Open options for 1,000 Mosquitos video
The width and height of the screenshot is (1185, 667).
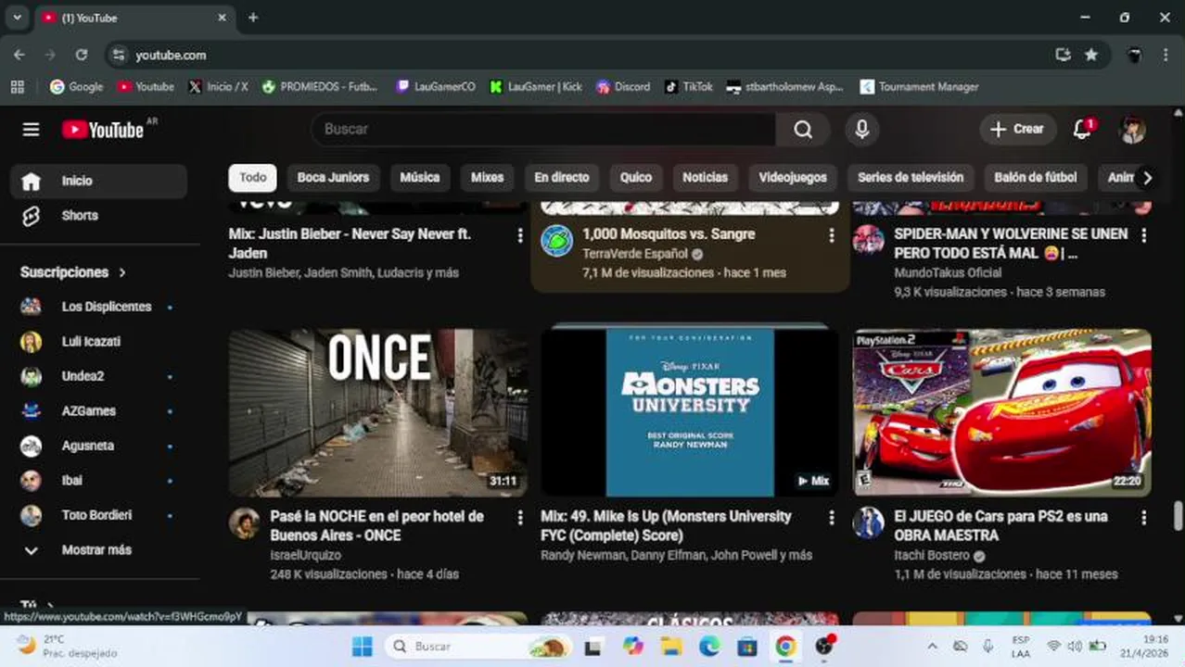[831, 236]
